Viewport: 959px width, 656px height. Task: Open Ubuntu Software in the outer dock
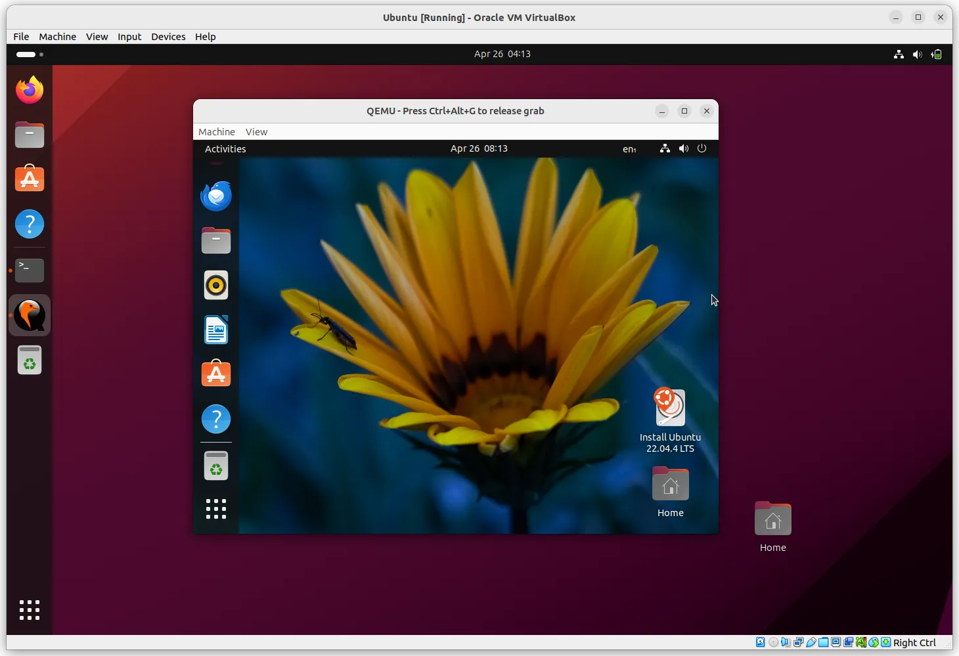pos(30,179)
